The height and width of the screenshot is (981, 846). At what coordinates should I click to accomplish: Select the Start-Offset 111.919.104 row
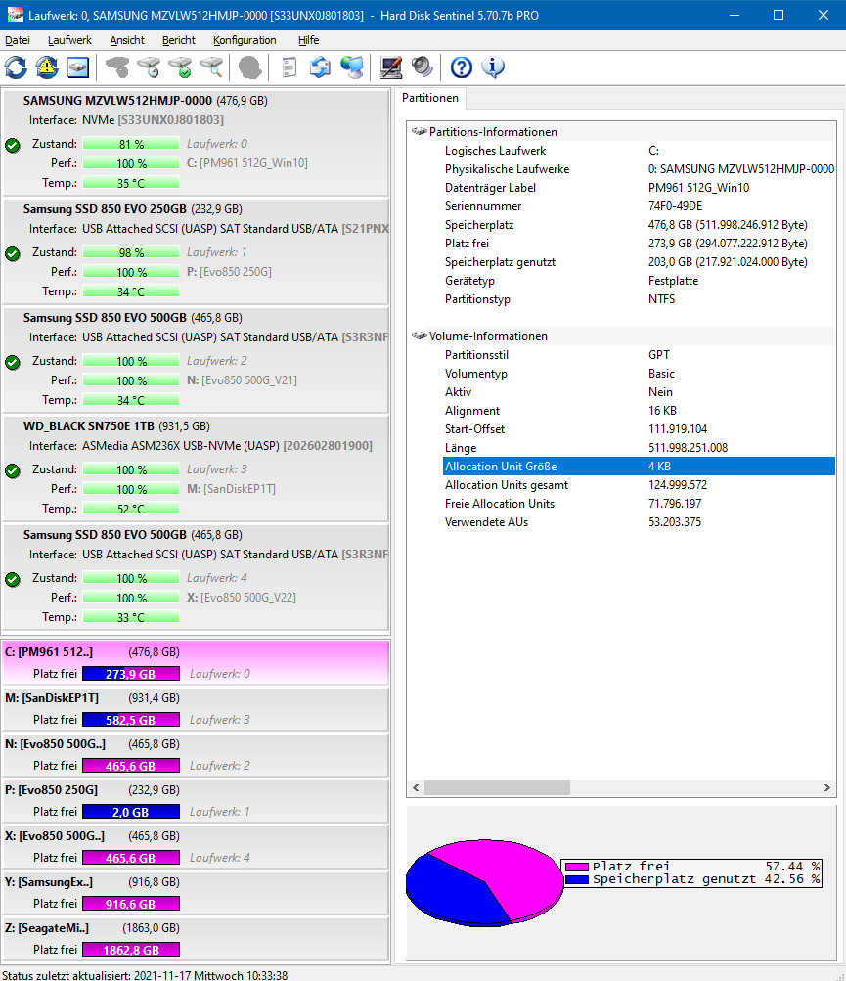point(639,429)
